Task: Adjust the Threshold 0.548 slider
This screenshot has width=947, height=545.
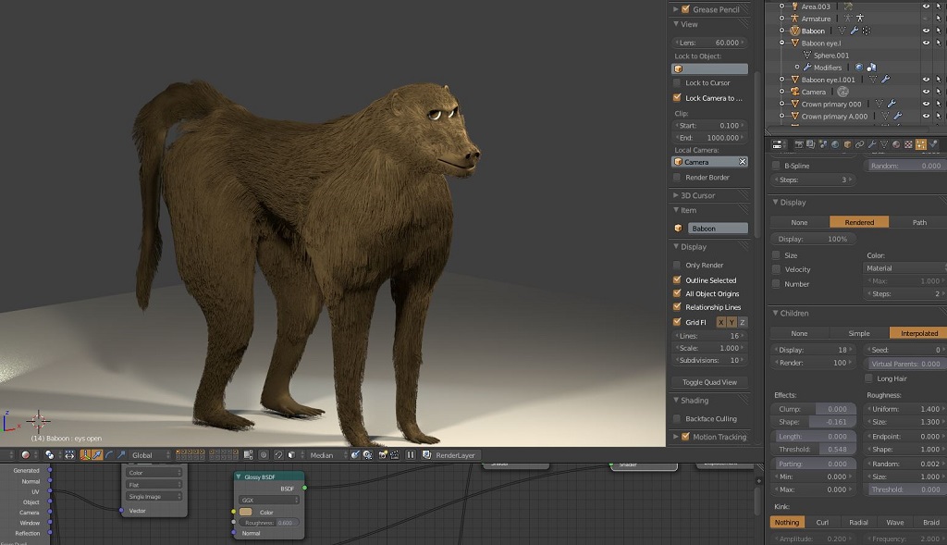Action: coord(814,449)
